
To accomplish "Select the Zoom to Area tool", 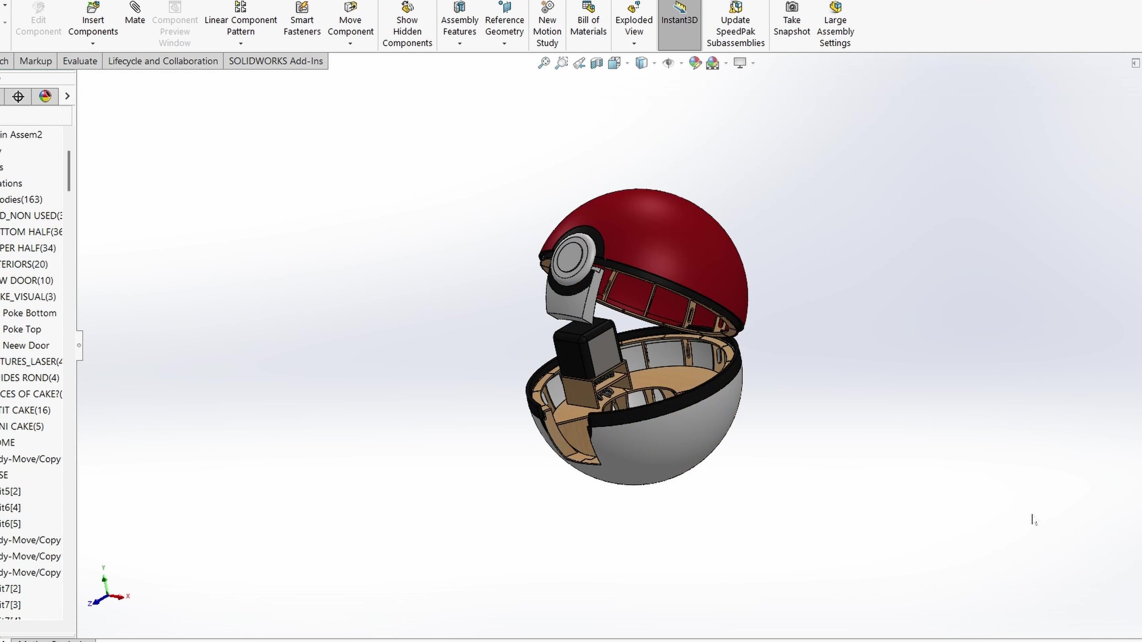I will (561, 63).
